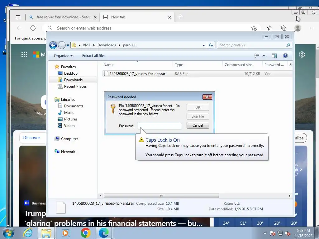The image size is (319, 239).
Task: Select Network in navigation pane
Action: tap(68, 152)
